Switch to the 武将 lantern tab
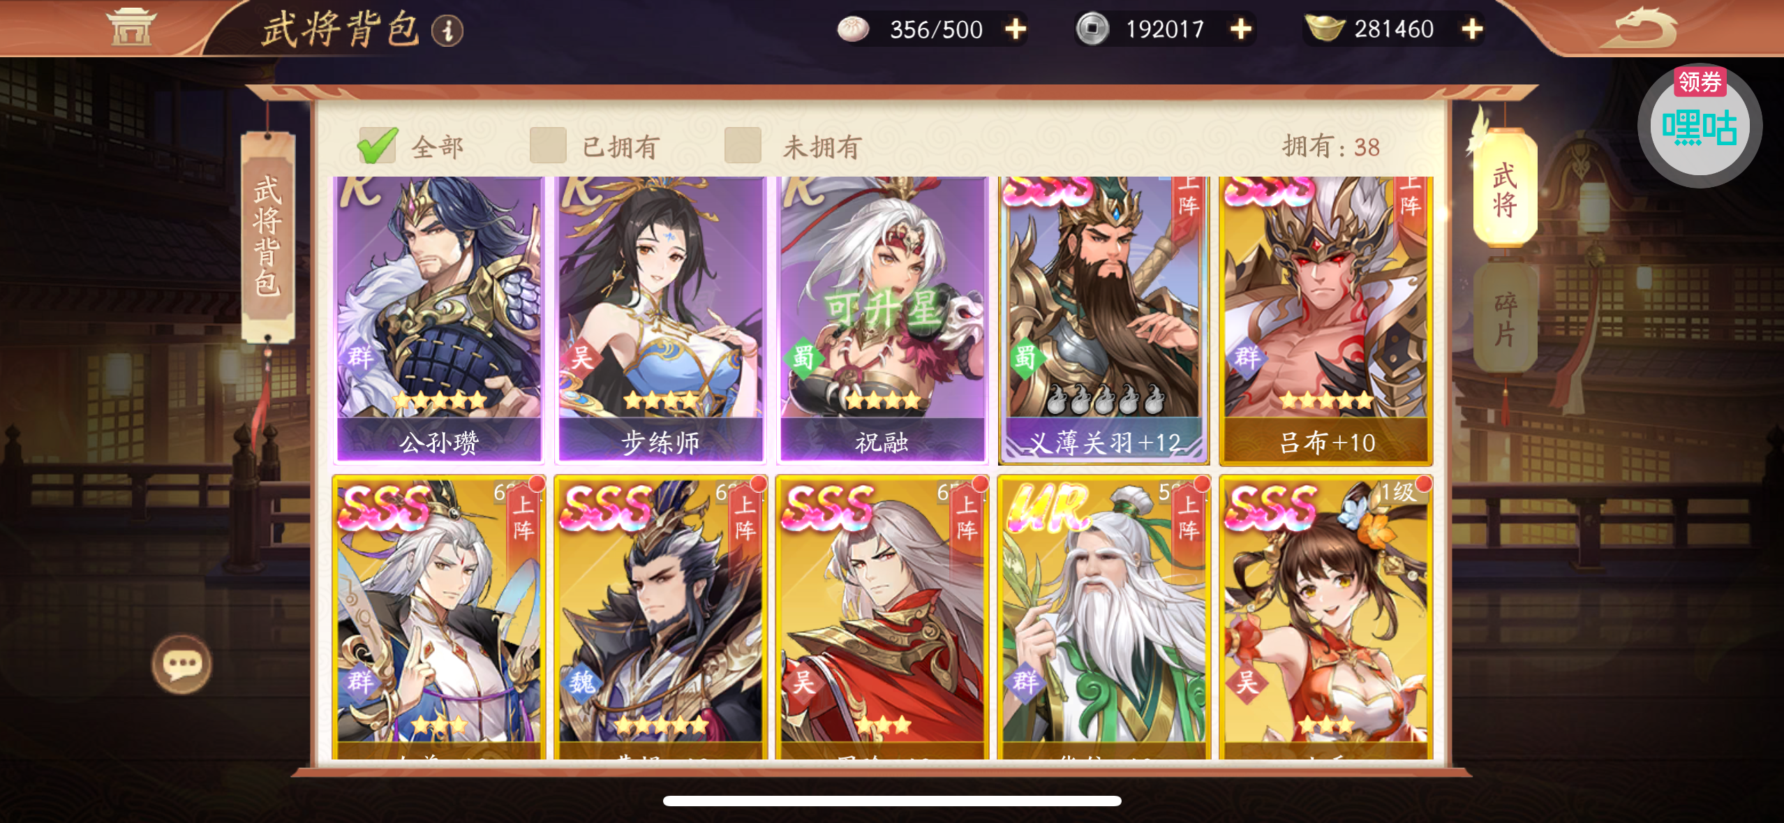The image size is (1784, 823). (x=1506, y=188)
